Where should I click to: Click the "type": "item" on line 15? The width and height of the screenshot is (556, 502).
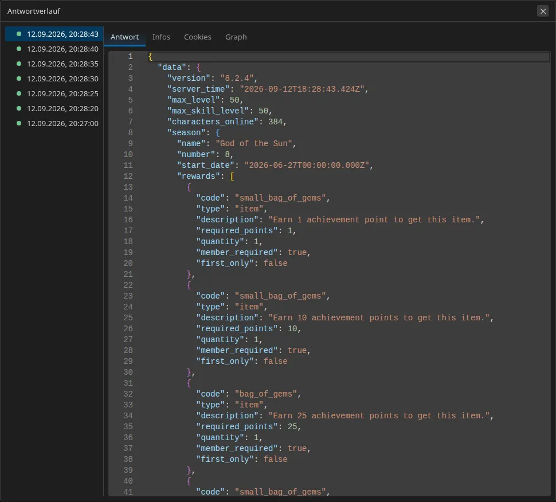click(232, 209)
